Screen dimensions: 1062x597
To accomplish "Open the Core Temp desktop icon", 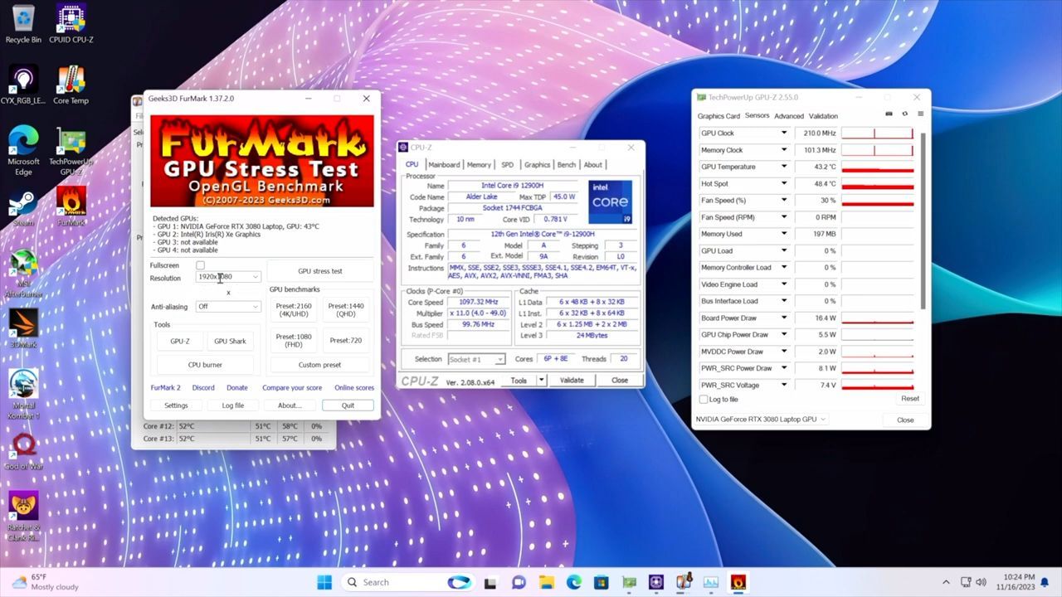I will pos(71,85).
